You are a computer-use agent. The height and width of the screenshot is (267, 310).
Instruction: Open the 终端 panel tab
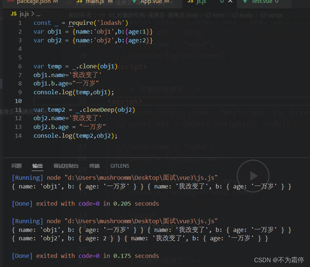point(94,166)
